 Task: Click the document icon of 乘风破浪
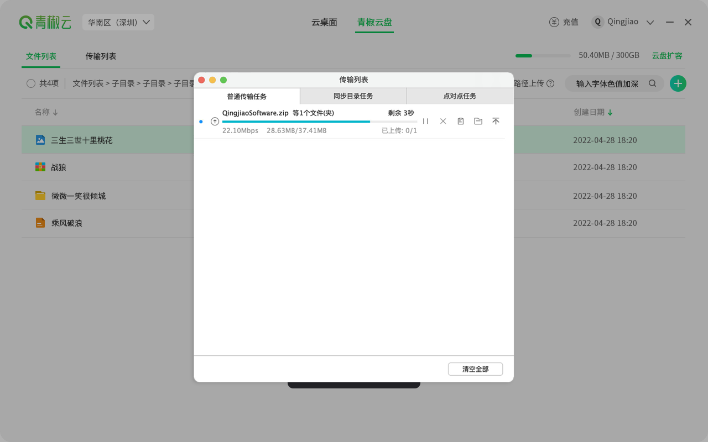40,223
